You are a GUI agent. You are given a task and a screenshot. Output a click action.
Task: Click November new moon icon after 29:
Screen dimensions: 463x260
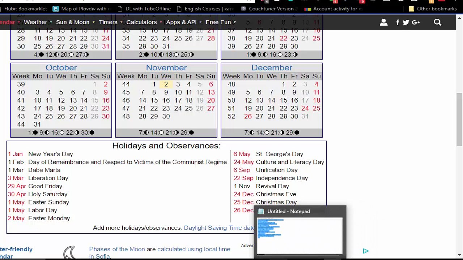[191, 133]
